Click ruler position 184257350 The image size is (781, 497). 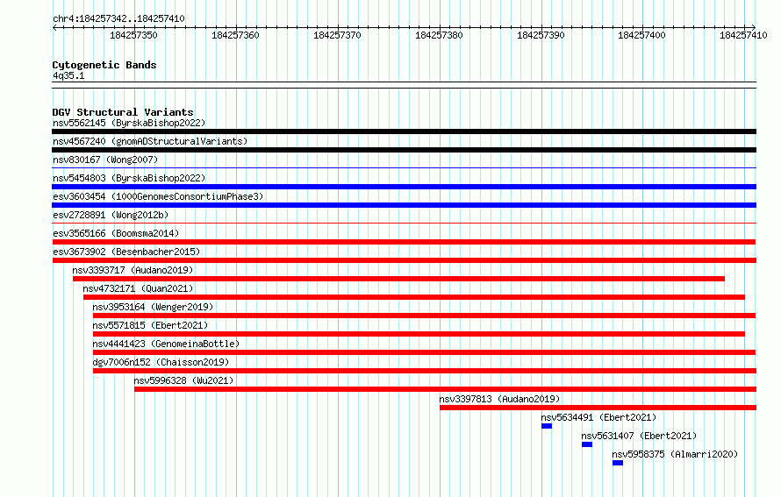133,35
